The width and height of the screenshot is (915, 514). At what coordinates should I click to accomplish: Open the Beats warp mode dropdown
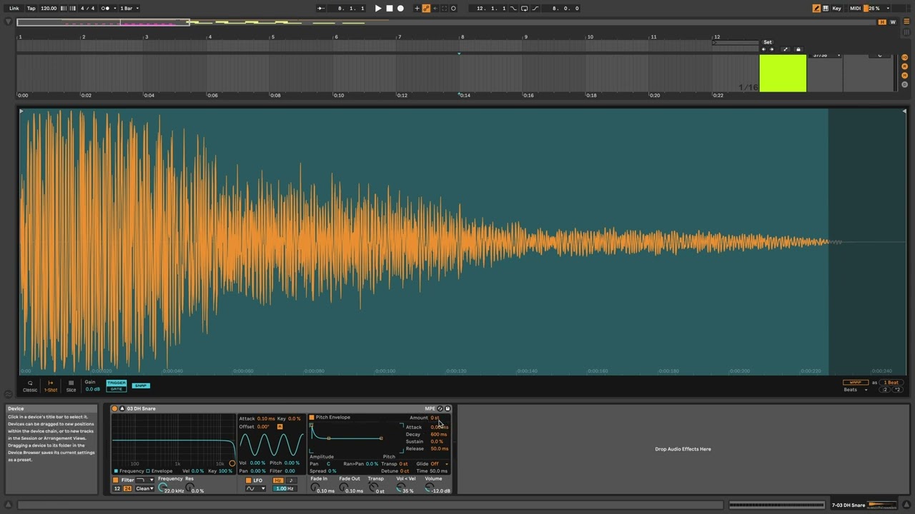856,390
